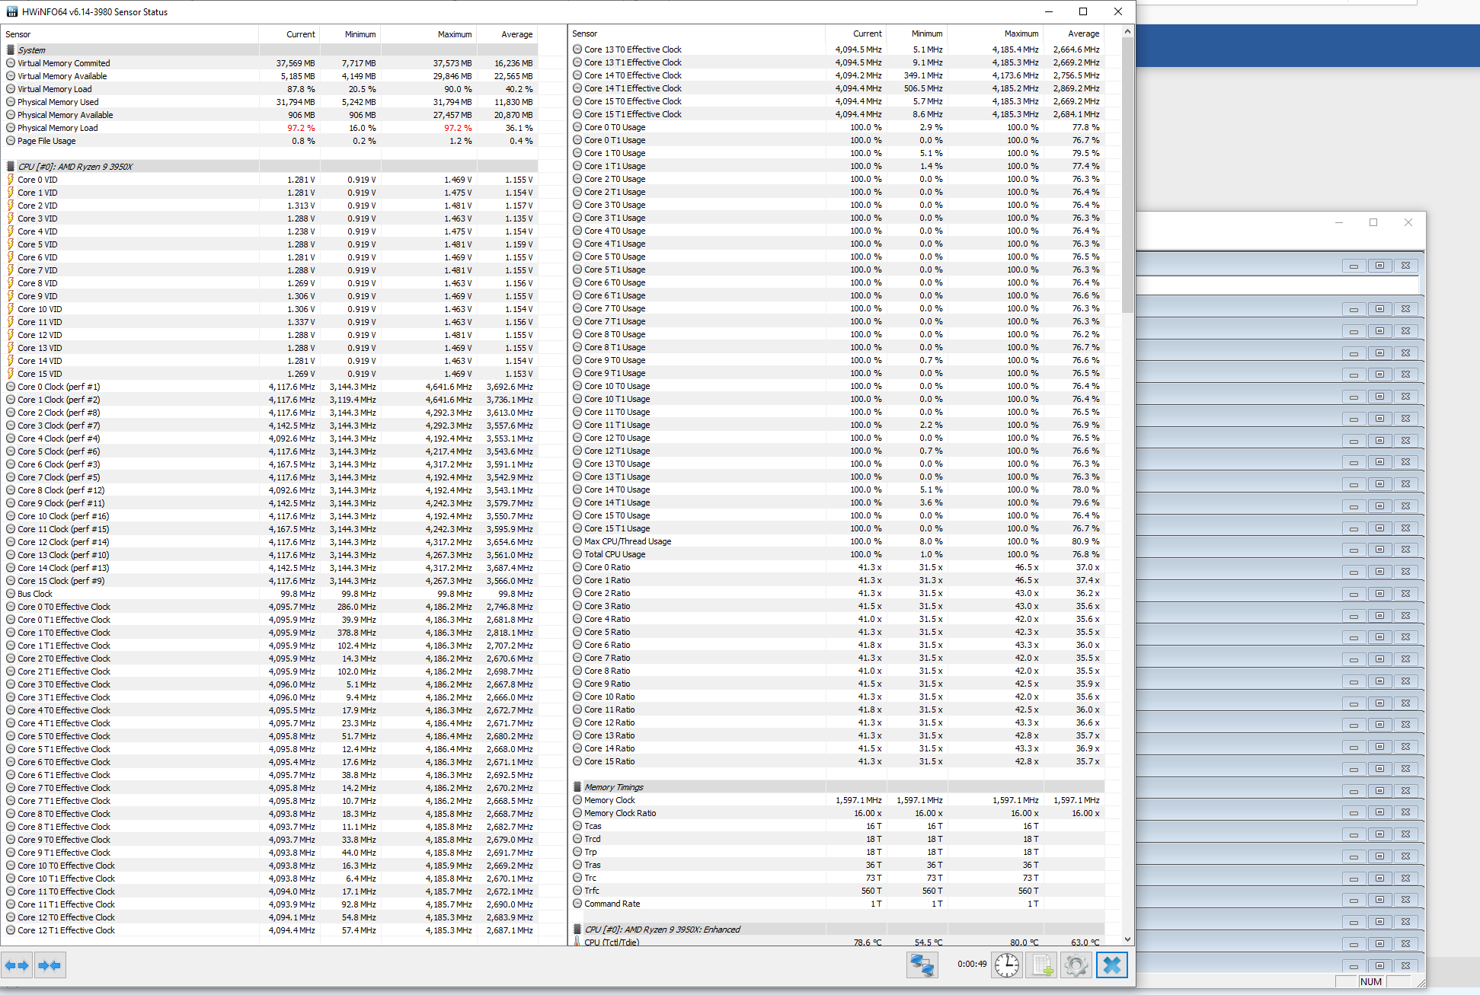Select the Bus Clock sensor row
The height and width of the screenshot is (995, 1480).
(x=35, y=594)
